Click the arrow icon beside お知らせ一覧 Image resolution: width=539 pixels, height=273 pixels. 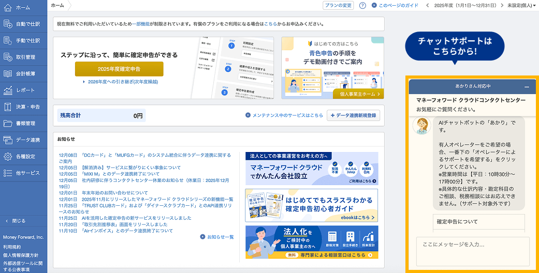click(x=203, y=237)
